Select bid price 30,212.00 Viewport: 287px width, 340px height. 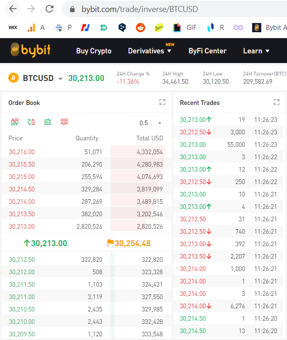[22, 272]
